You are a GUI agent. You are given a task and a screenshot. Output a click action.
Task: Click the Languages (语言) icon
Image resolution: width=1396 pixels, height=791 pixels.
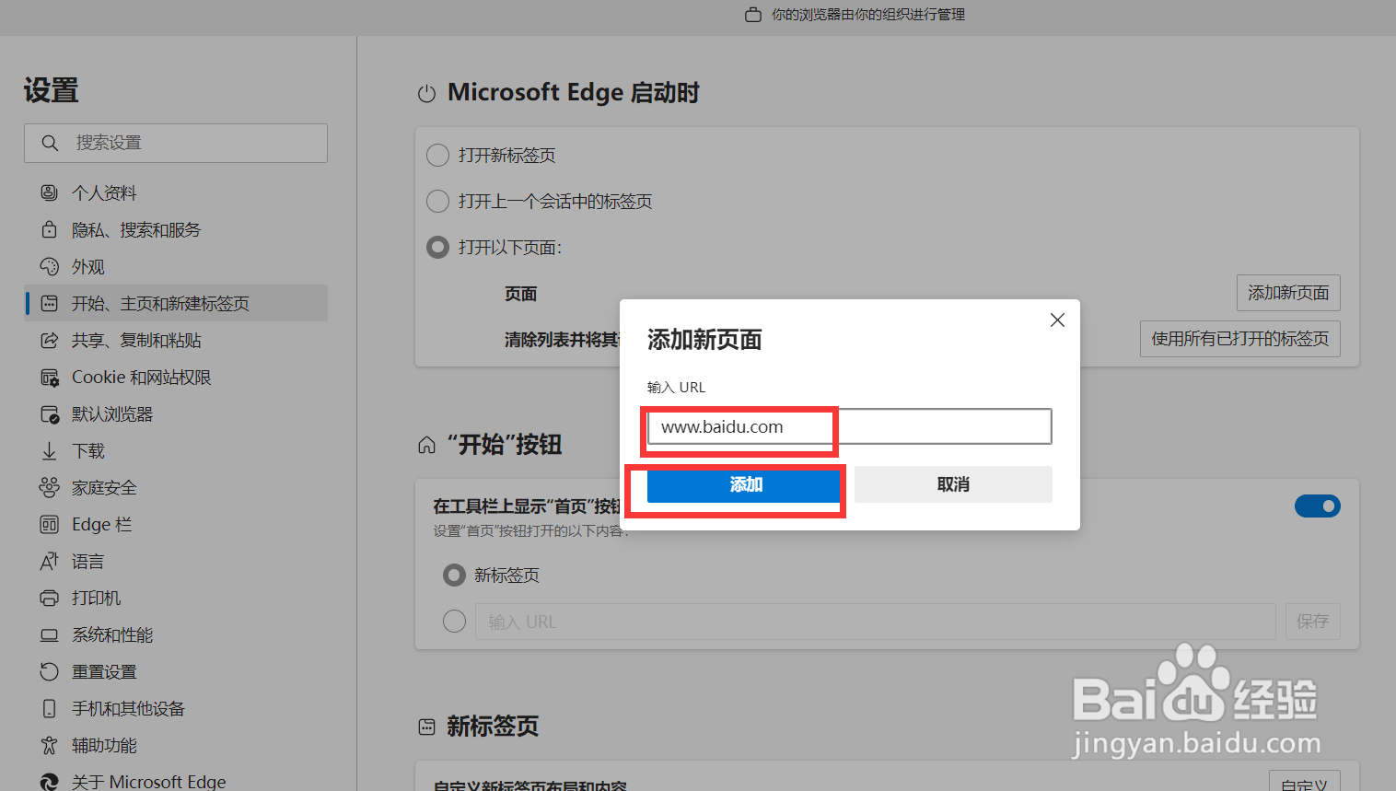click(x=50, y=561)
